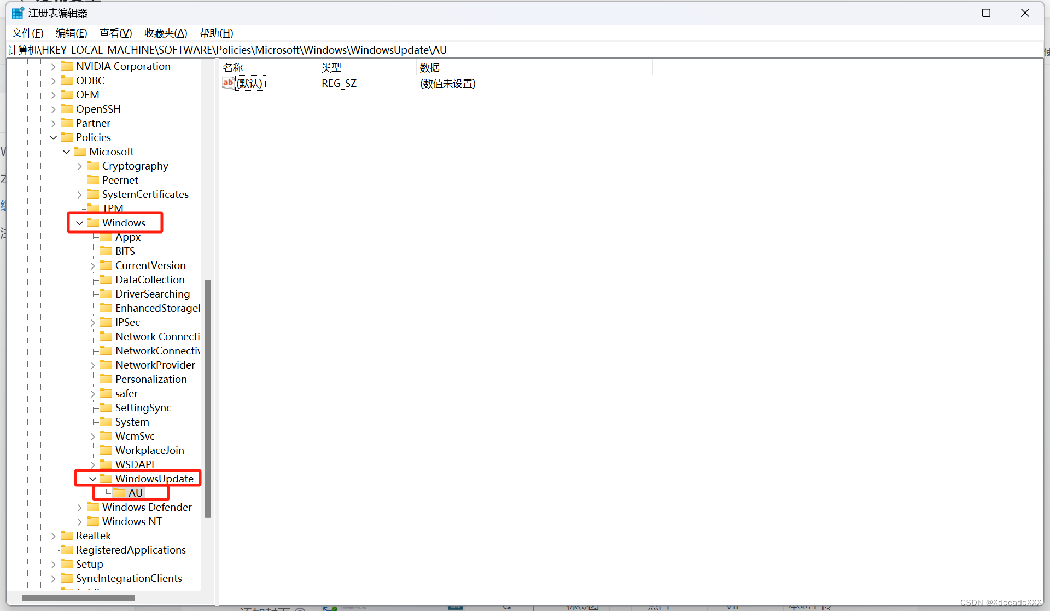Image resolution: width=1050 pixels, height=611 pixels.
Task: Click the 数据 column header
Action: click(430, 68)
